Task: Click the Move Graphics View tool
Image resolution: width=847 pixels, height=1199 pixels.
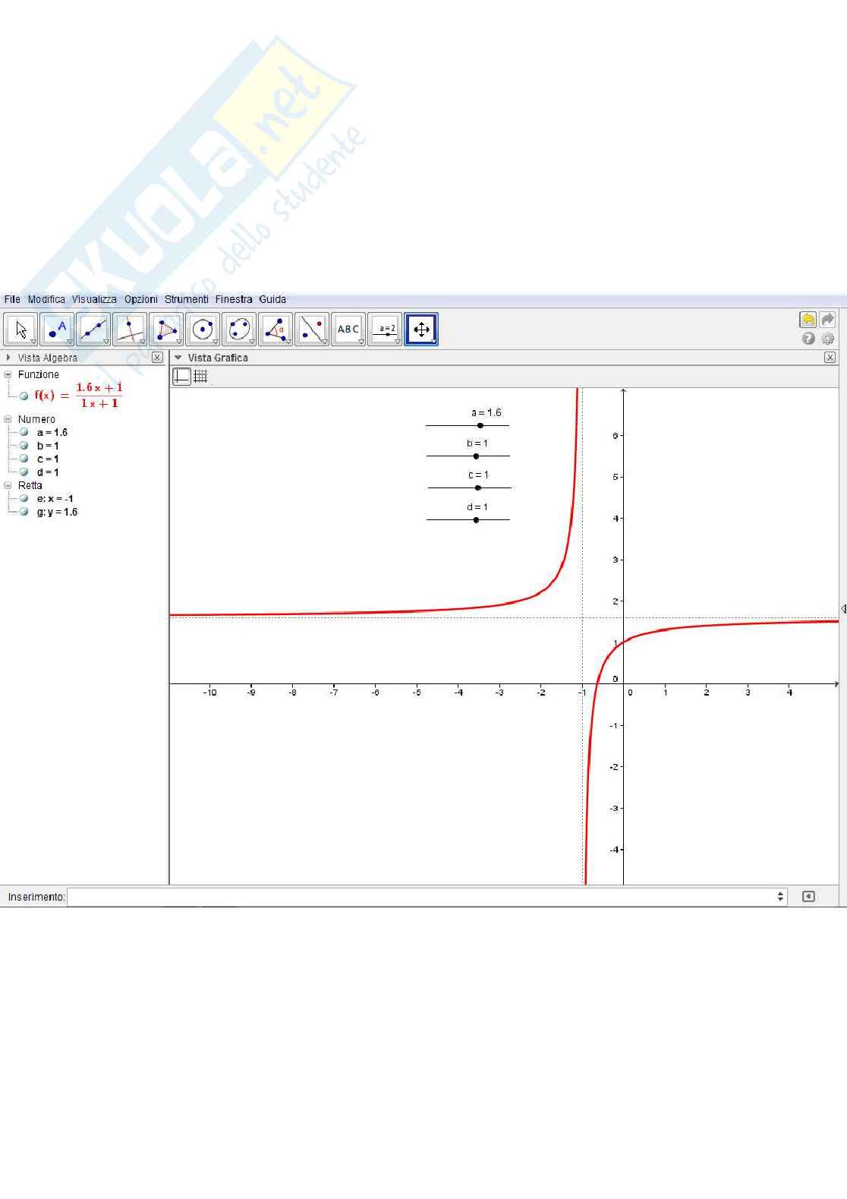Action: tap(421, 330)
